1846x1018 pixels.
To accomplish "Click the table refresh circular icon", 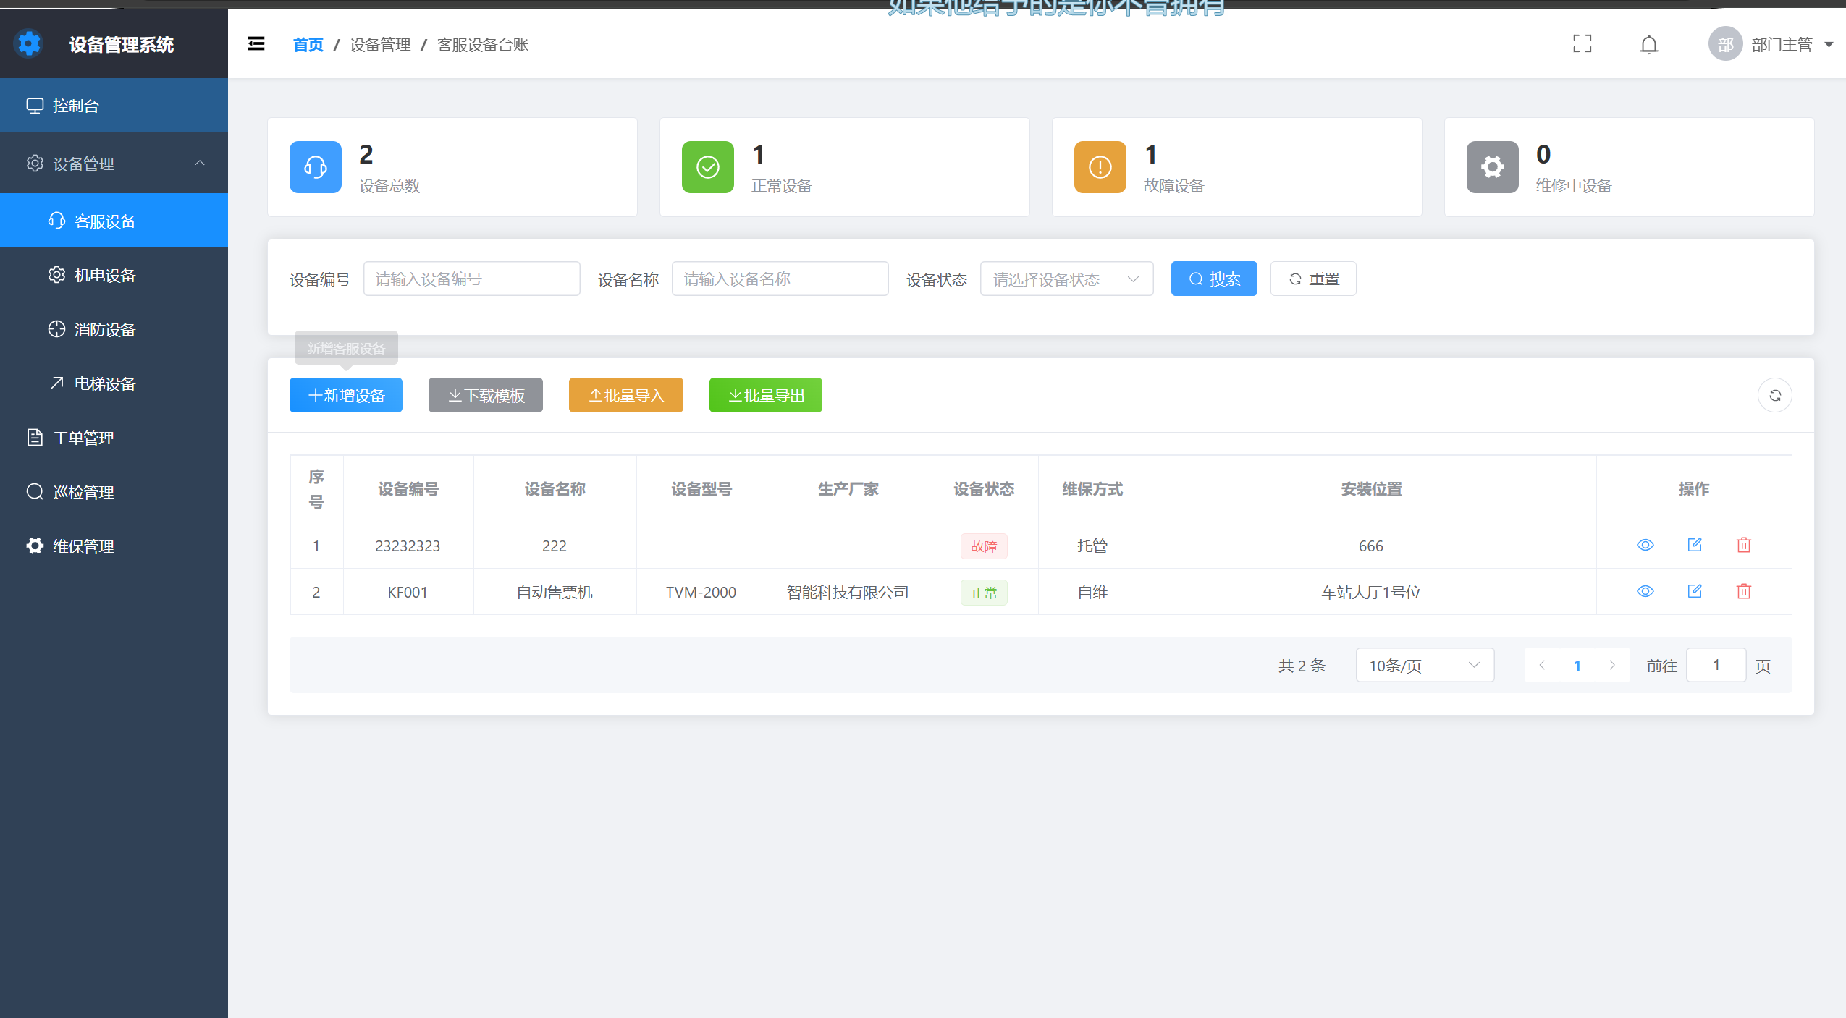I will 1775,395.
